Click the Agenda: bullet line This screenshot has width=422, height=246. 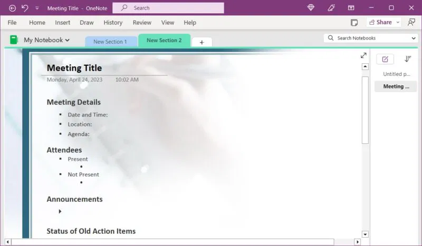[x=79, y=134]
